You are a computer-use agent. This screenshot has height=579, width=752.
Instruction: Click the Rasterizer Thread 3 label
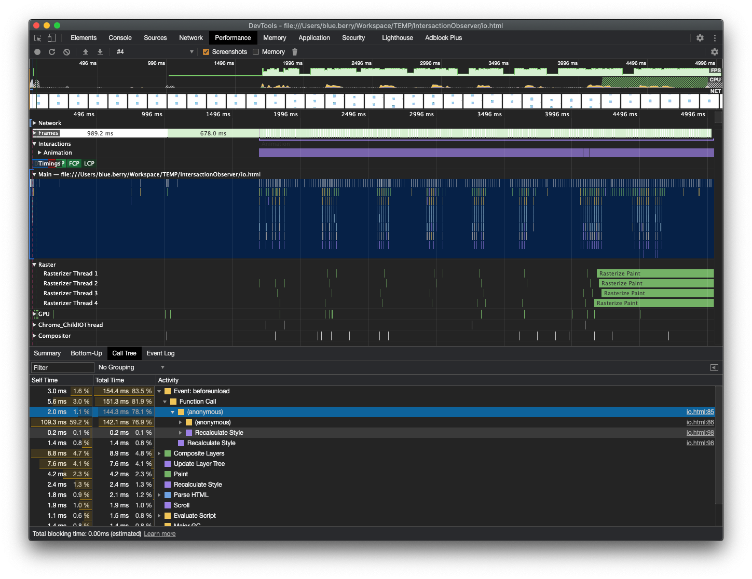[71, 293]
